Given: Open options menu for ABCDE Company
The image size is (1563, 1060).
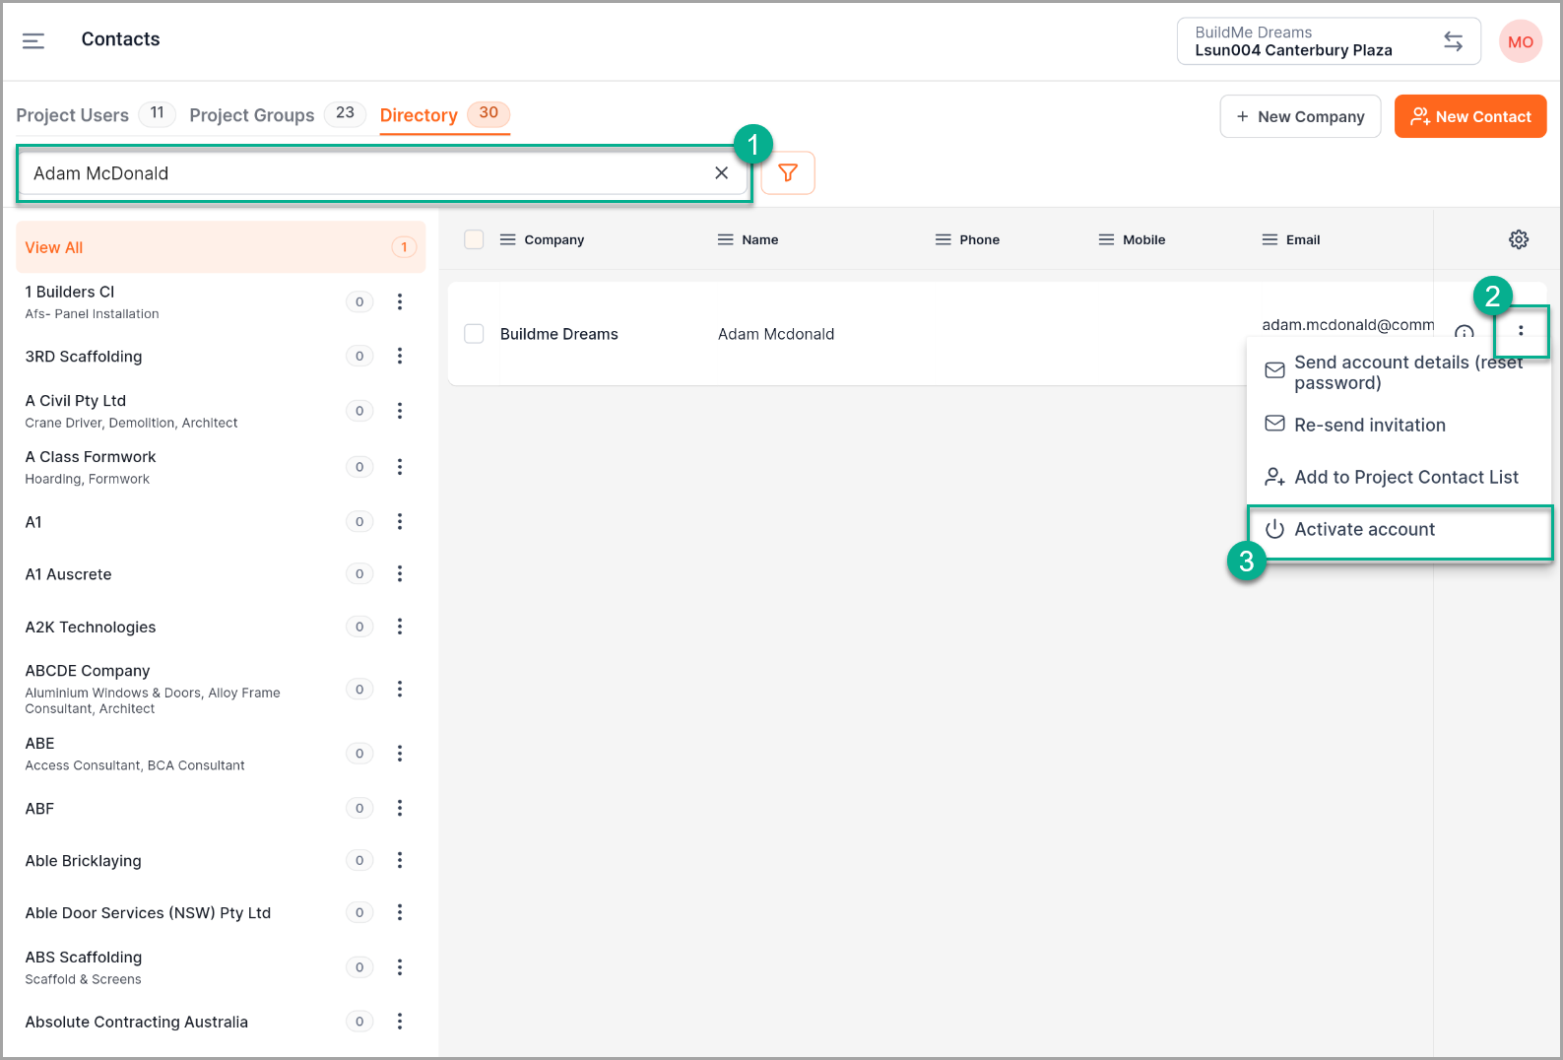Looking at the screenshot, I should 400,690.
